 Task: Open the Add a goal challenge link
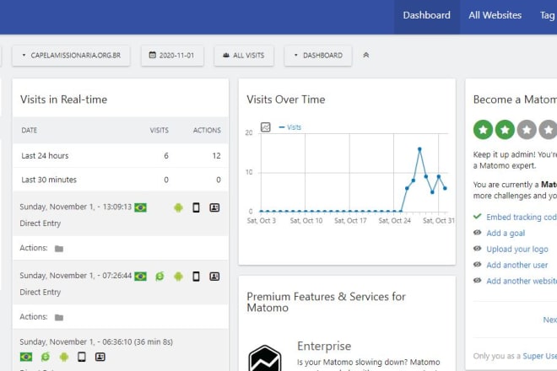pos(506,234)
